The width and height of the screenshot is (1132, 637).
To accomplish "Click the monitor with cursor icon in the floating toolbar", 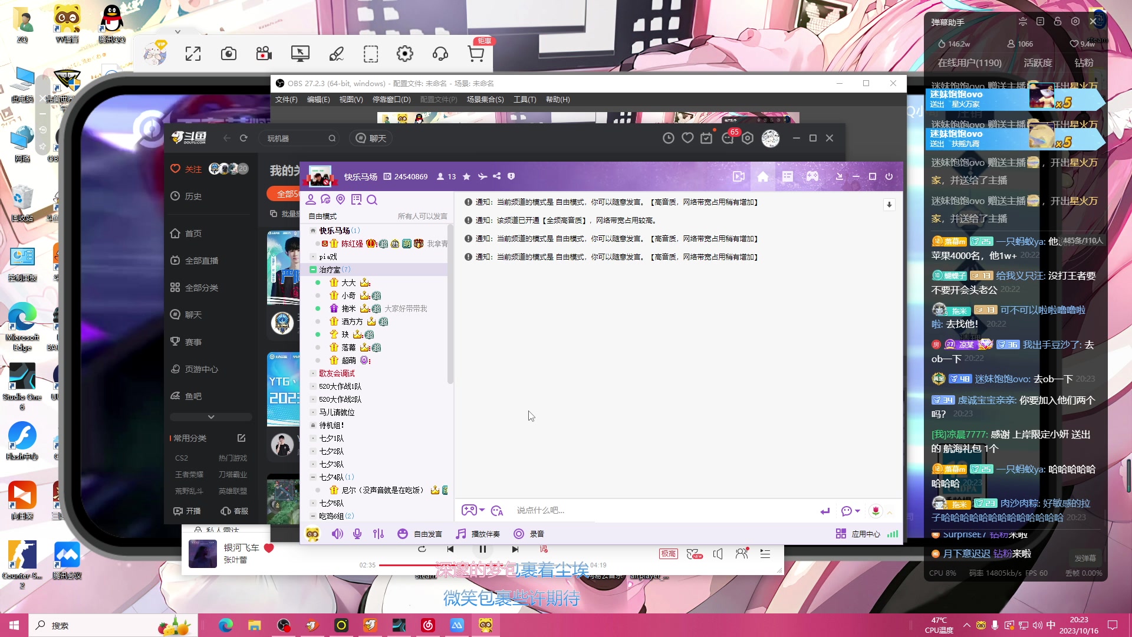I will click(x=300, y=54).
